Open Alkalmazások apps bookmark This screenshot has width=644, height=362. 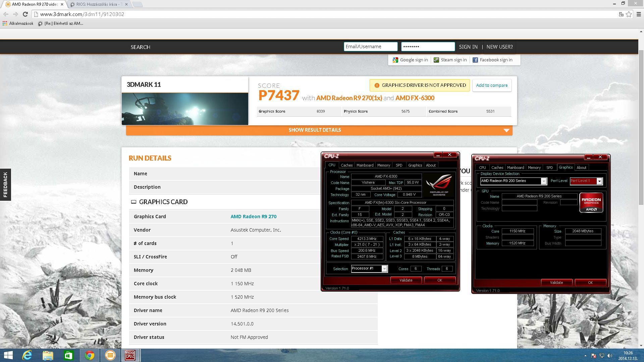pyautogui.click(x=18, y=23)
